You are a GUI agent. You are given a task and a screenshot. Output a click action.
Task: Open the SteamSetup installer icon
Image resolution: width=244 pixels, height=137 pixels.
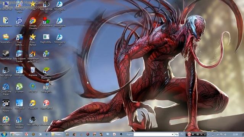[x=6, y=55]
